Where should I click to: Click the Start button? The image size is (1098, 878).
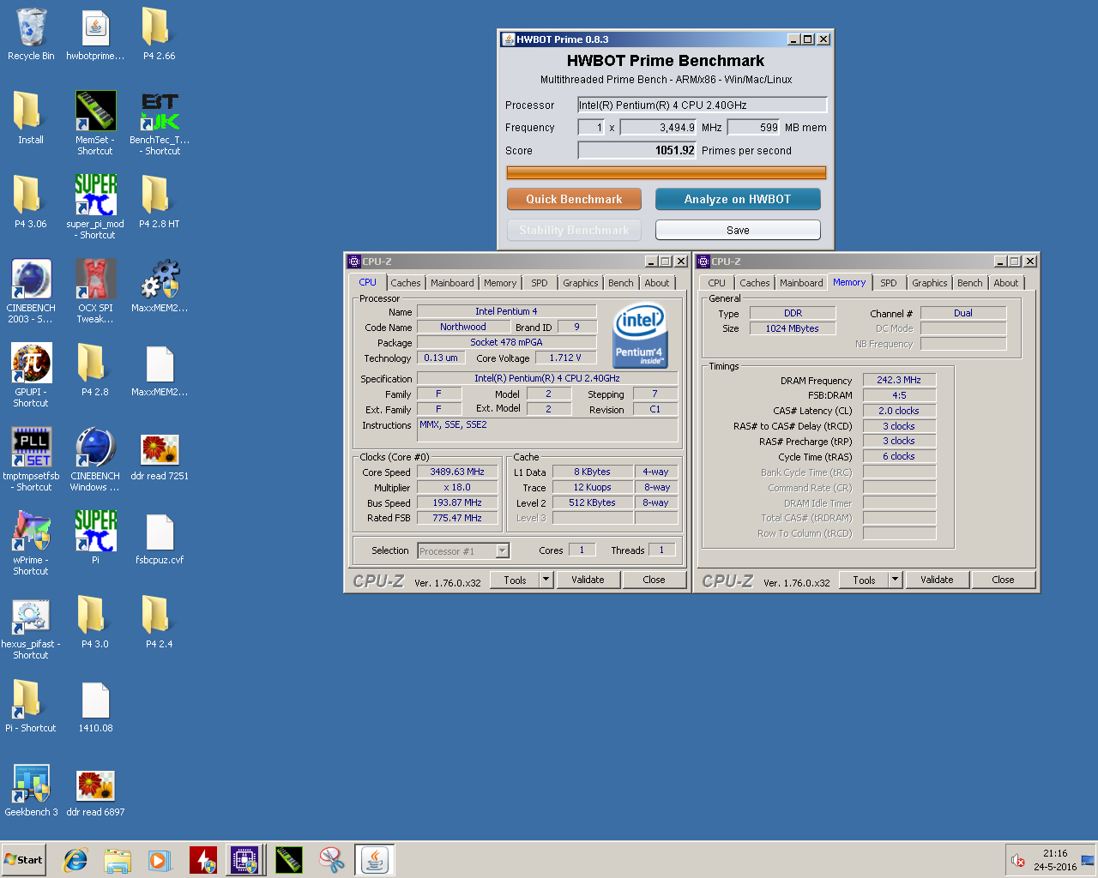pos(24,860)
